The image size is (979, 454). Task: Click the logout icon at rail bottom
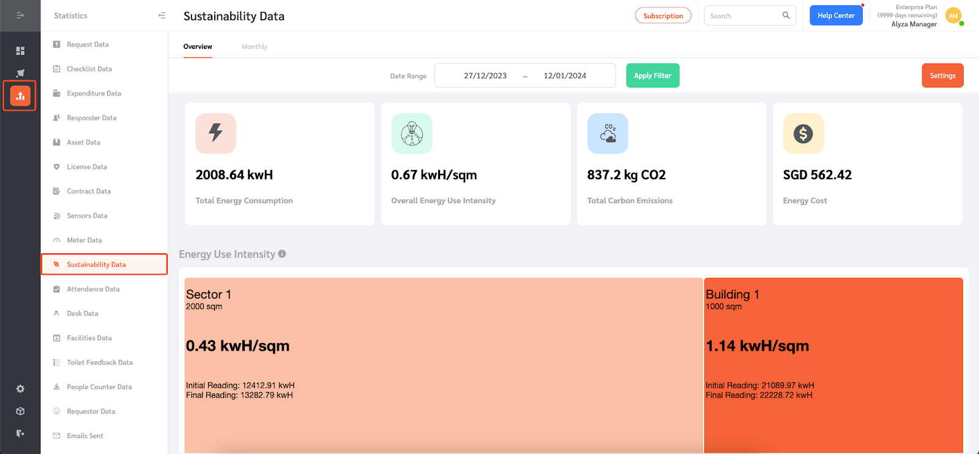(x=20, y=433)
